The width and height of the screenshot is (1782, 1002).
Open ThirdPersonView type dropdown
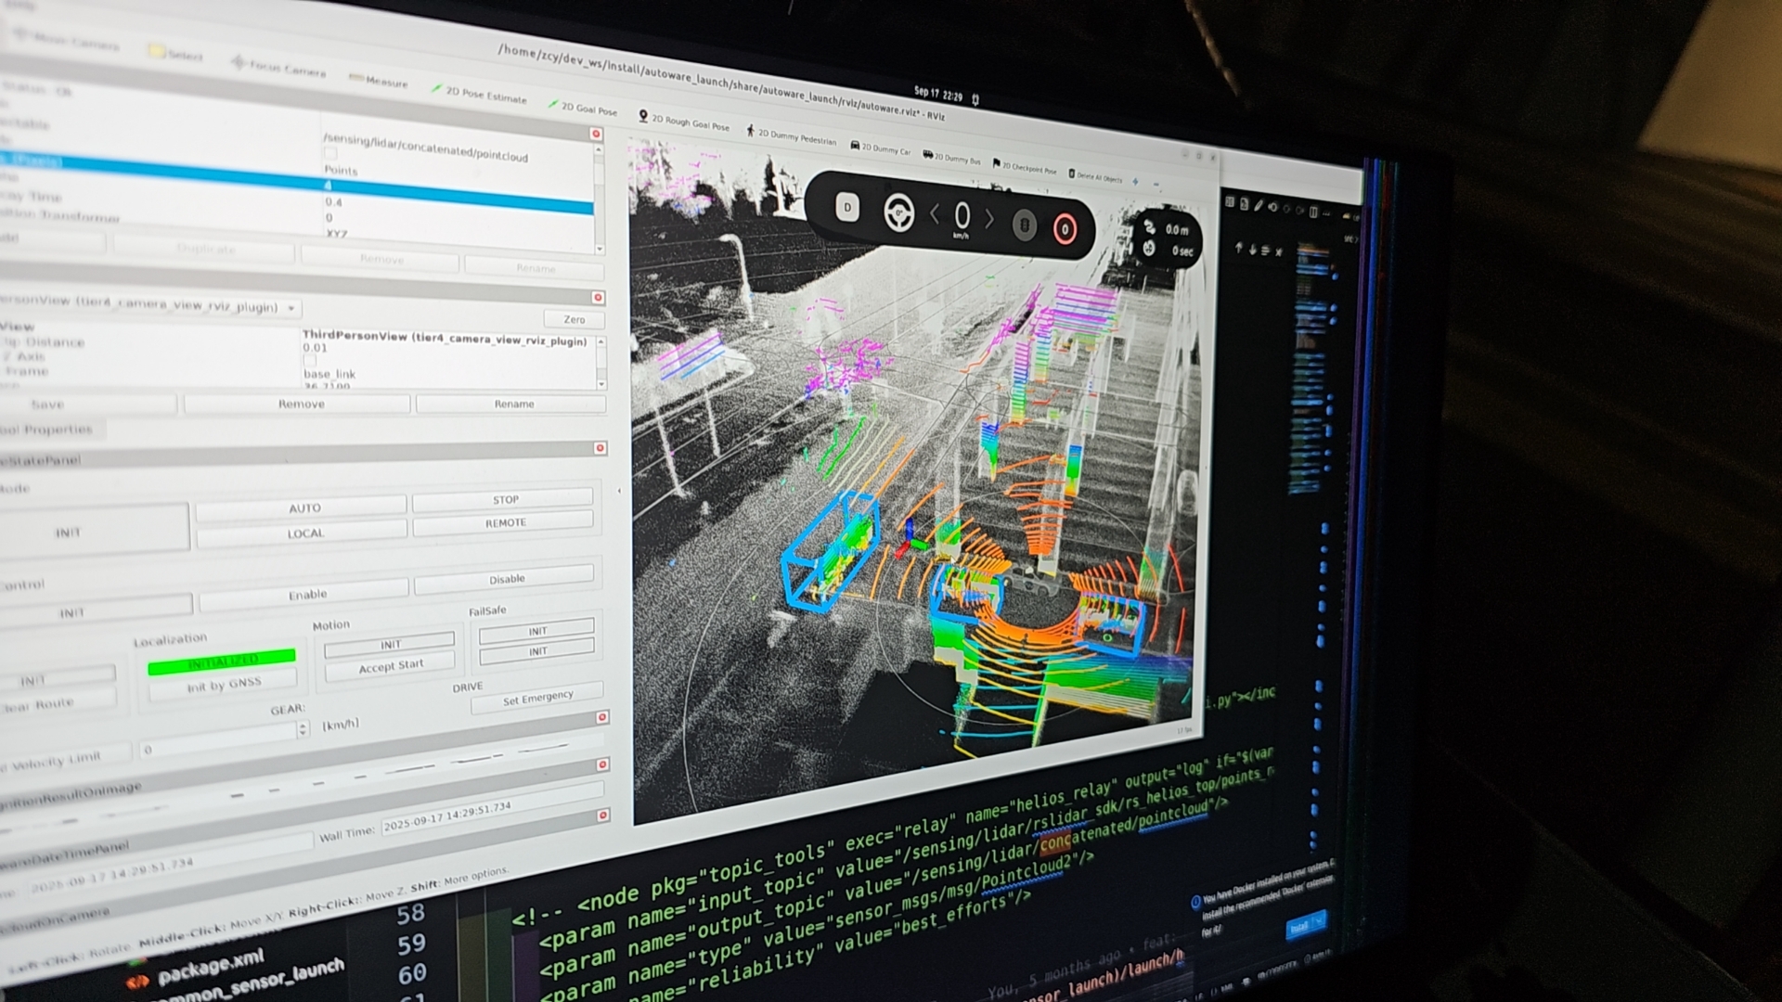pyautogui.click(x=291, y=308)
